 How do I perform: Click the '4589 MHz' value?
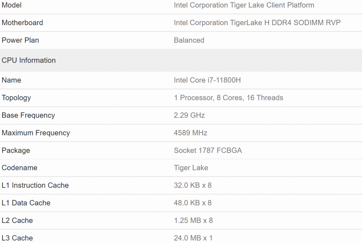[191, 133]
